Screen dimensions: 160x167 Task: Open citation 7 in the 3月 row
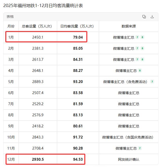pos(137,59)
